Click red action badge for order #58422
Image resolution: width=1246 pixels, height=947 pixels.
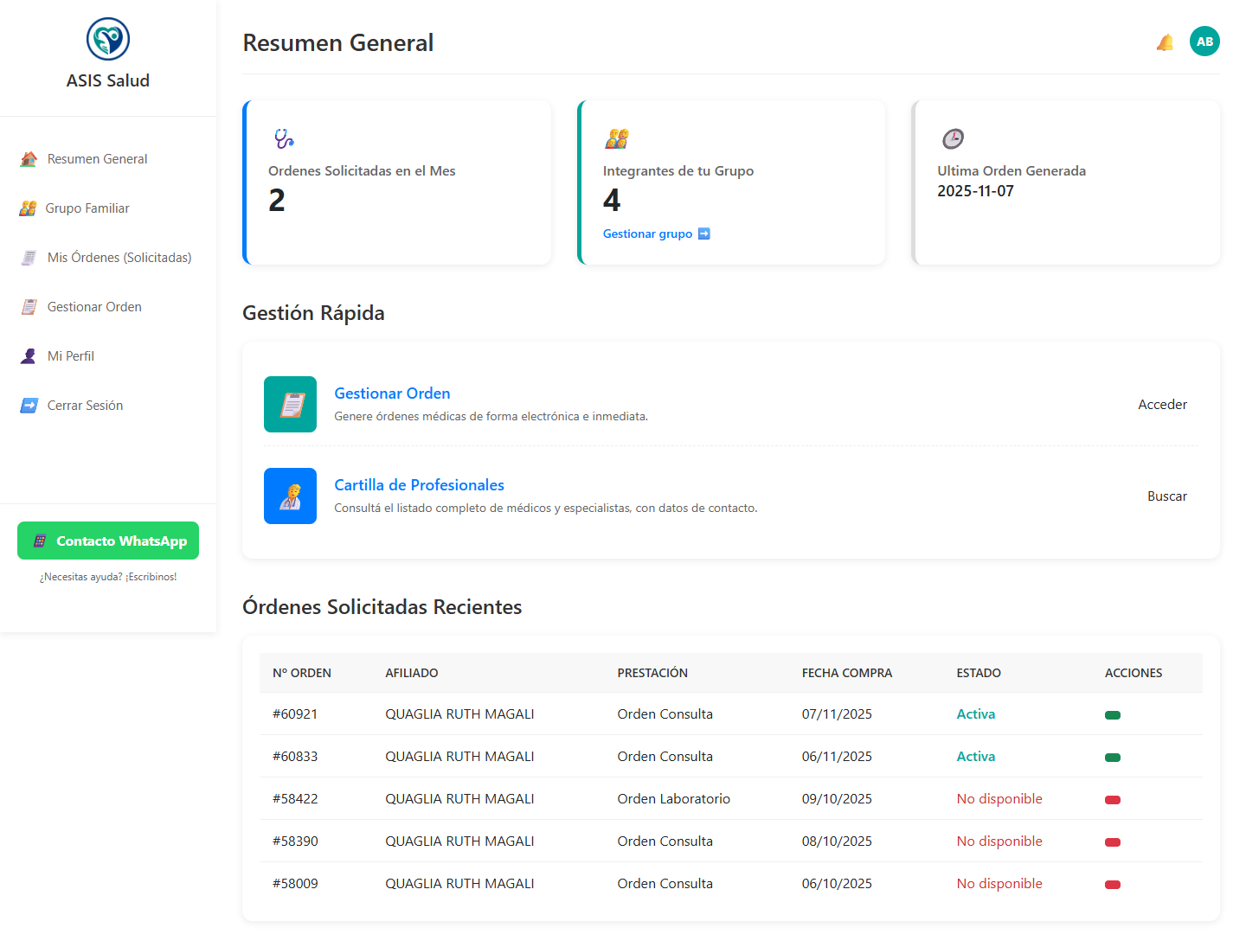(1113, 800)
